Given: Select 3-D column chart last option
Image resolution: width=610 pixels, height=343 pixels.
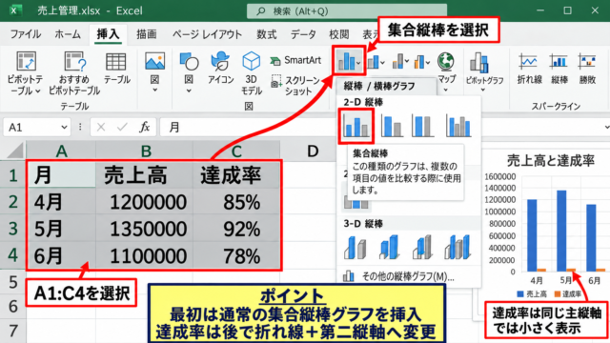Looking at the screenshot, I should click(457, 247).
